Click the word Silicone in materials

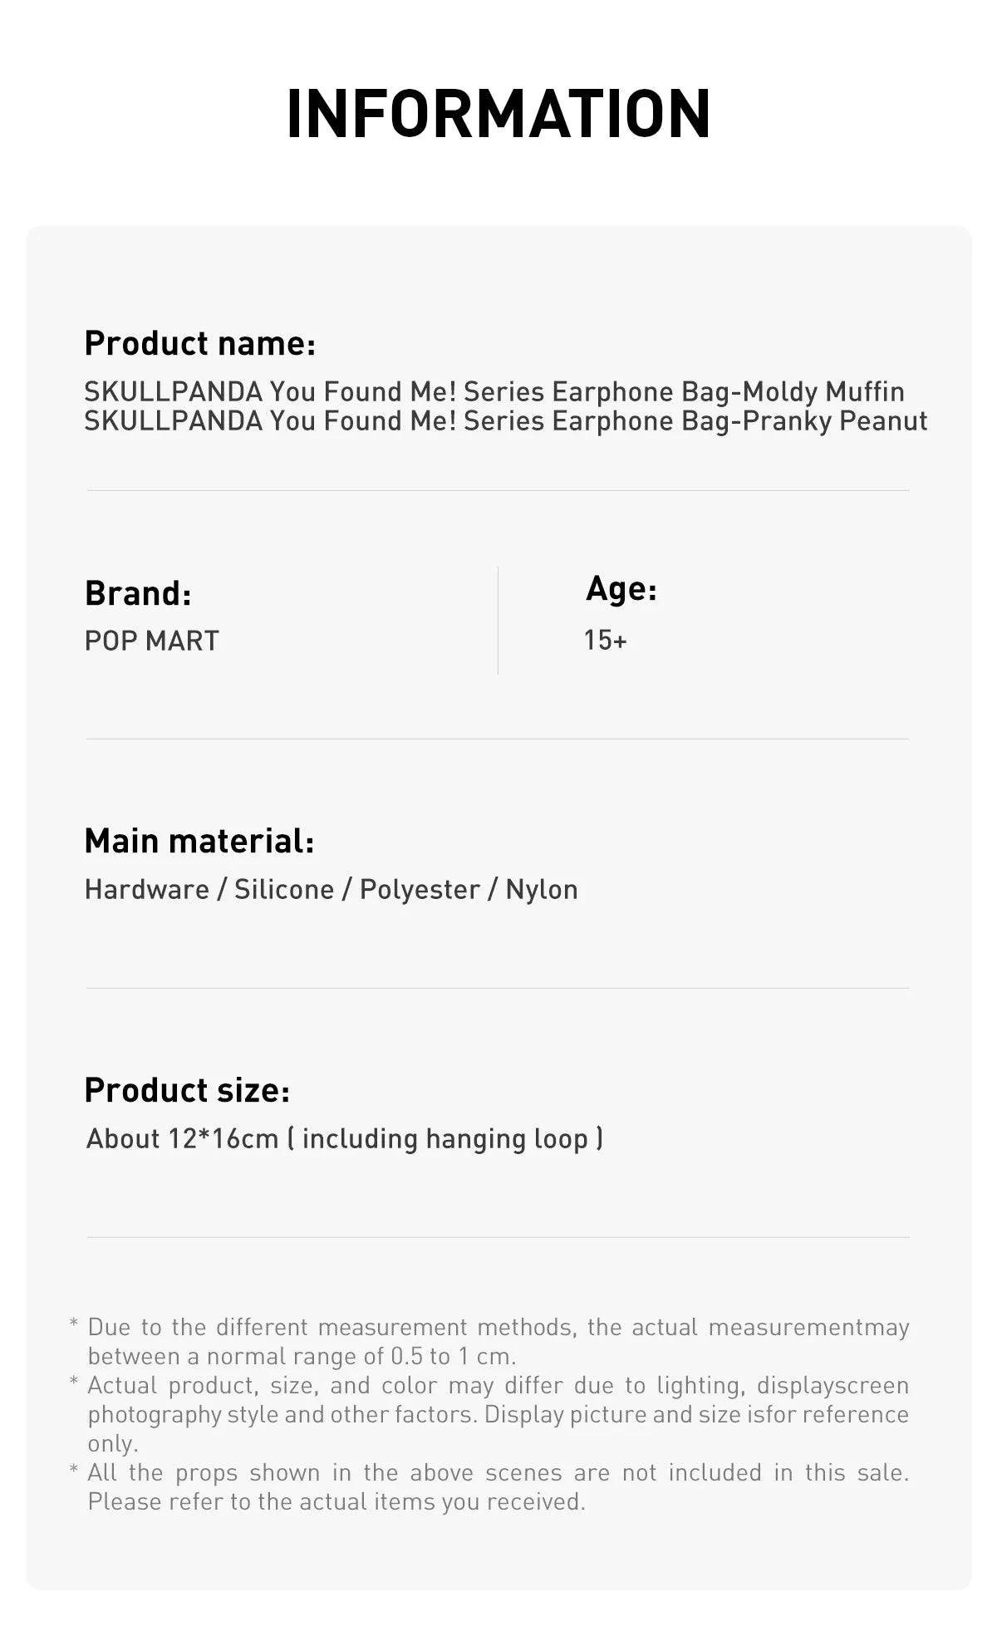pyautogui.click(x=284, y=889)
